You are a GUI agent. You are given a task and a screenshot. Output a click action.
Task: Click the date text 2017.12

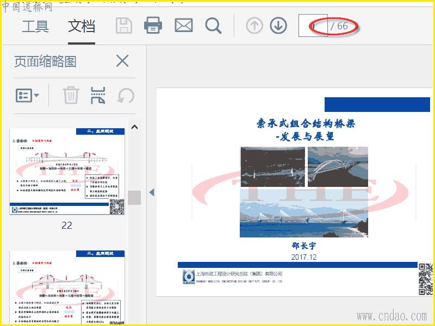point(304,257)
